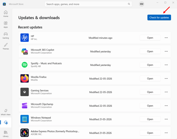This screenshot has width=177, height=139.
Task: Click the 'Recent updates' heading
Action: [x=30, y=27]
